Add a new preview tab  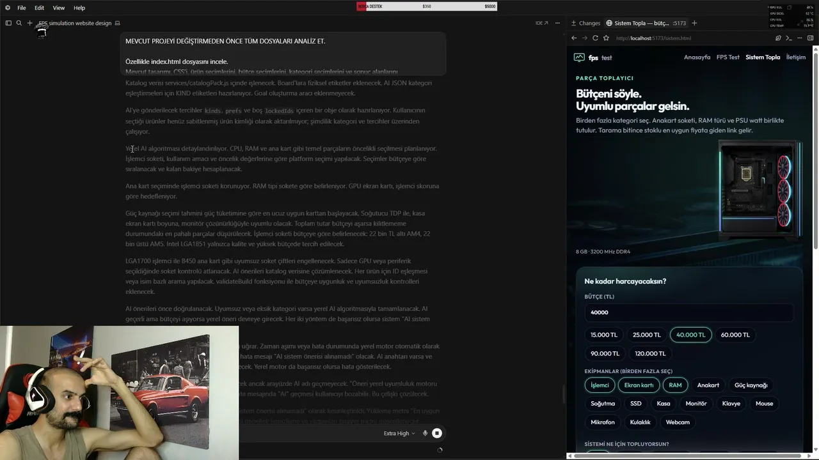694,23
